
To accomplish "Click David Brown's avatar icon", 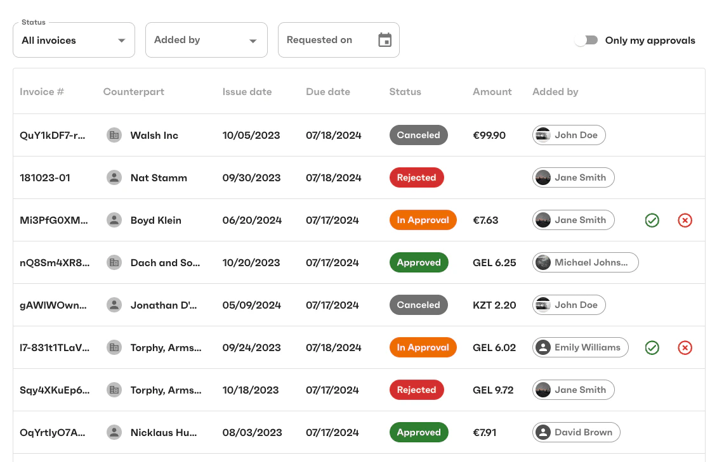I will (x=543, y=432).
